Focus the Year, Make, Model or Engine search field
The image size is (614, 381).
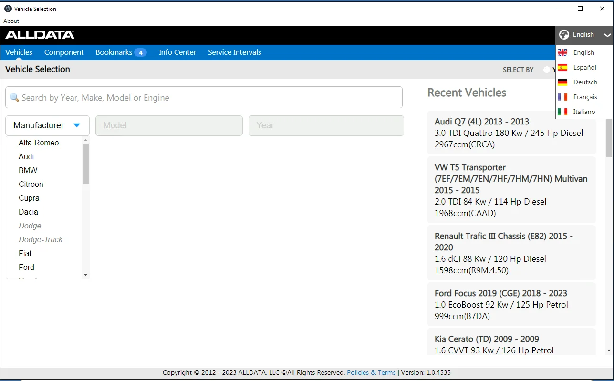click(x=204, y=97)
